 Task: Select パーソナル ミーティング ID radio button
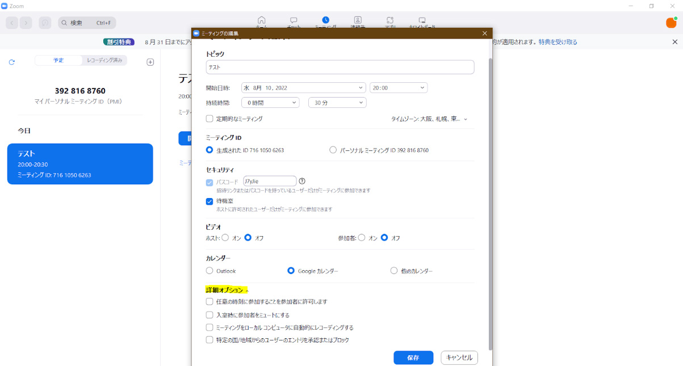coord(333,150)
